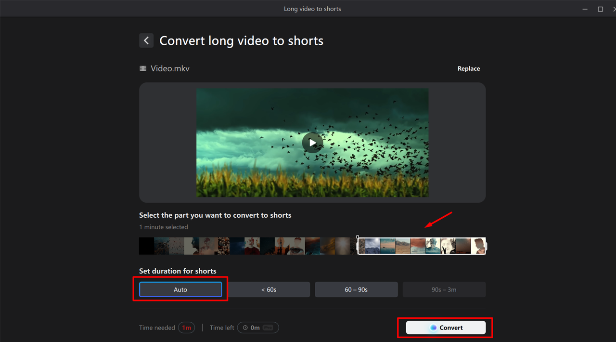Click the clock icon in Time left badge
616x342 pixels.
(245, 328)
